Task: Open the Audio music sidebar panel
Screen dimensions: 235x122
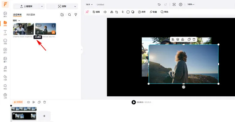Action: click(x=5, y=69)
